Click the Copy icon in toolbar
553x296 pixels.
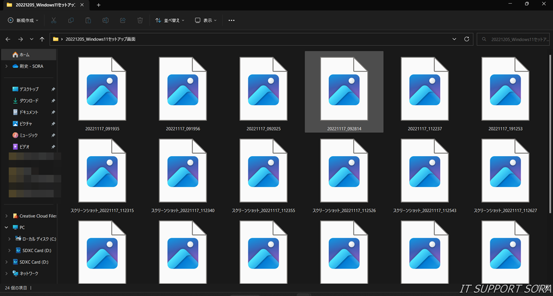(71, 20)
